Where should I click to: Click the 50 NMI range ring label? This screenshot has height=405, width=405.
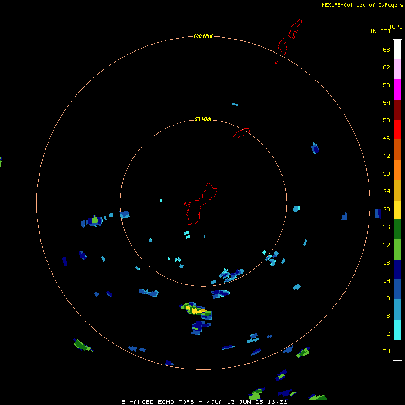click(x=203, y=119)
